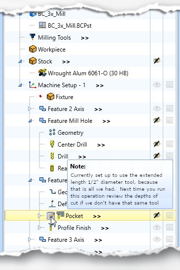The width and height of the screenshot is (180, 270).
Task: Click the grid icon on Machine Setup row
Action: click(170, 85)
